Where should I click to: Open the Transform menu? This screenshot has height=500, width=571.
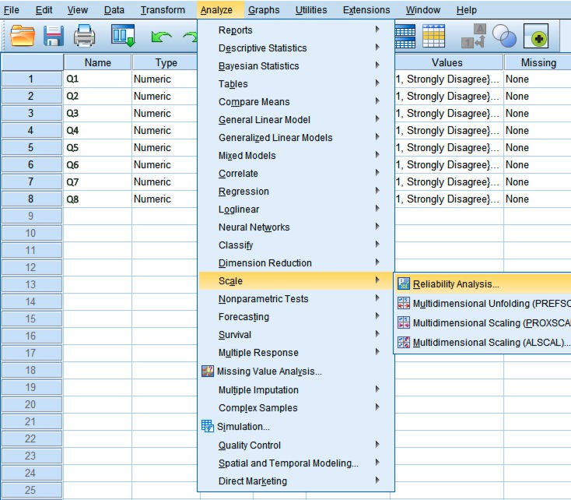[163, 10]
